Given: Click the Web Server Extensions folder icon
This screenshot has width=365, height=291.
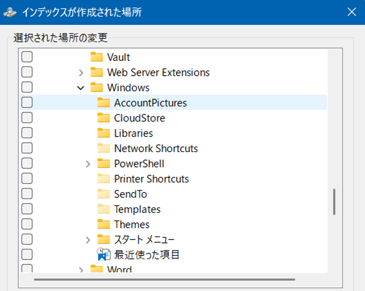Looking at the screenshot, I should (x=97, y=72).
